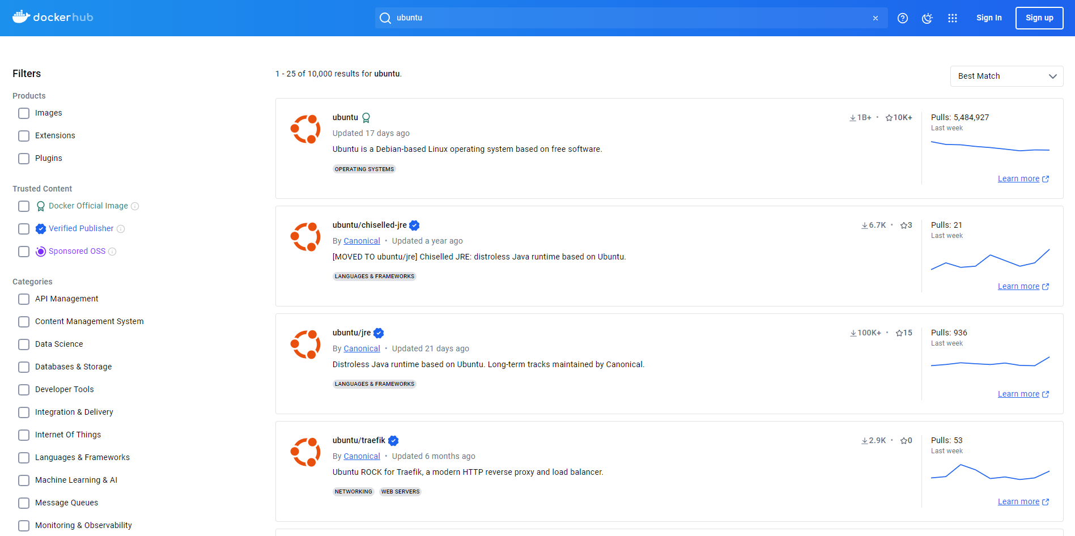This screenshot has height=536, width=1075.
Task: Click the WEB SERVERS tag on ubuntu/traefik
Action: pyautogui.click(x=400, y=492)
